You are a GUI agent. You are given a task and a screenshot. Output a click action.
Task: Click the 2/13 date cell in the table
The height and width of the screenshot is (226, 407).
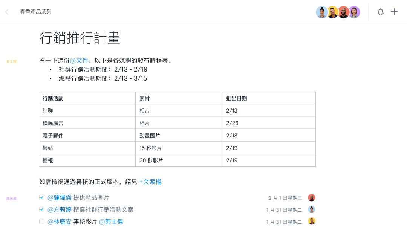coord(231,110)
